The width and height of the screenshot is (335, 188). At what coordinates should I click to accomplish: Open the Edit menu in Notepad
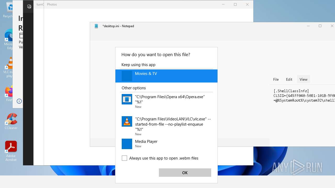[x=289, y=79]
